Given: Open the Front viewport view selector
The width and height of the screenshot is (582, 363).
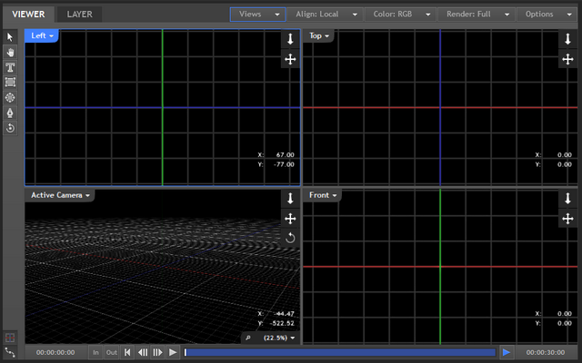Looking at the screenshot, I should pyautogui.click(x=323, y=195).
